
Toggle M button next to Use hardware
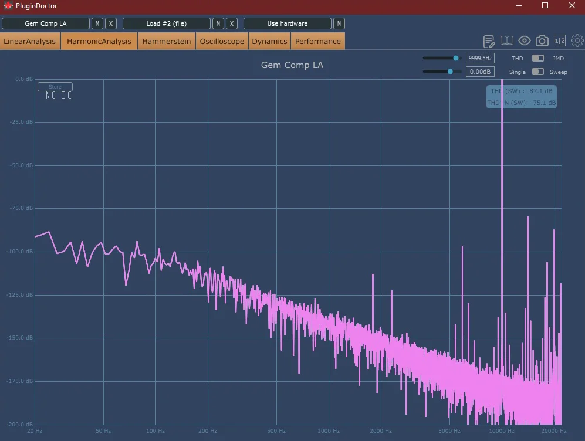click(x=339, y=23)
